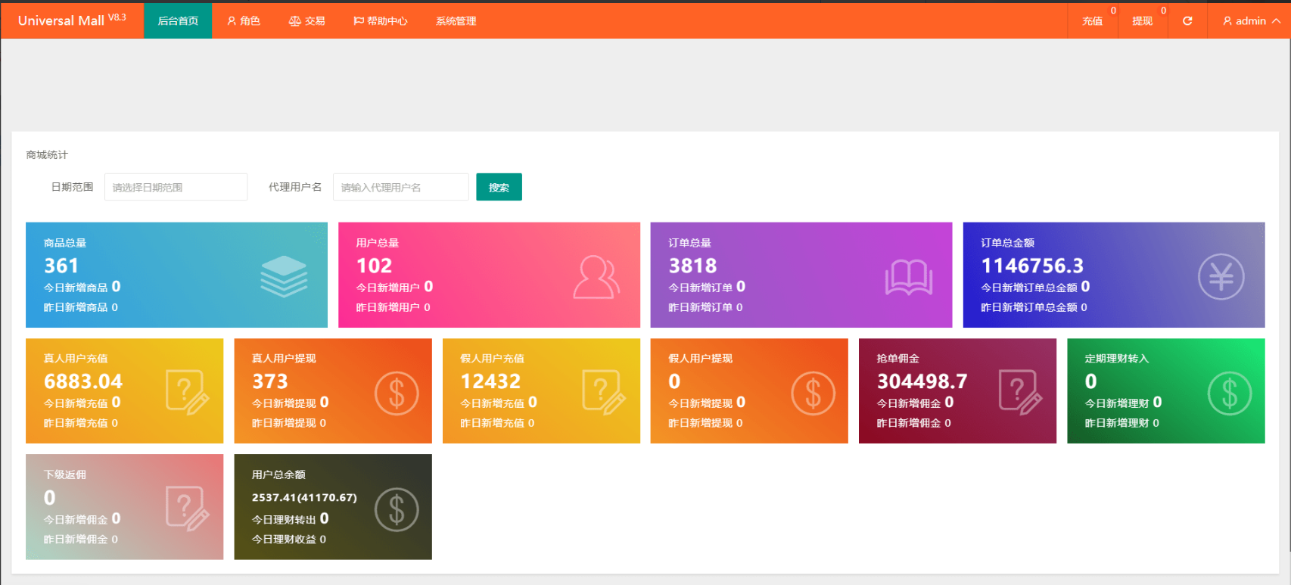Open the 系统管理 menu
The width and height of the screenshot is (1291, 585).
click(456, 20)
